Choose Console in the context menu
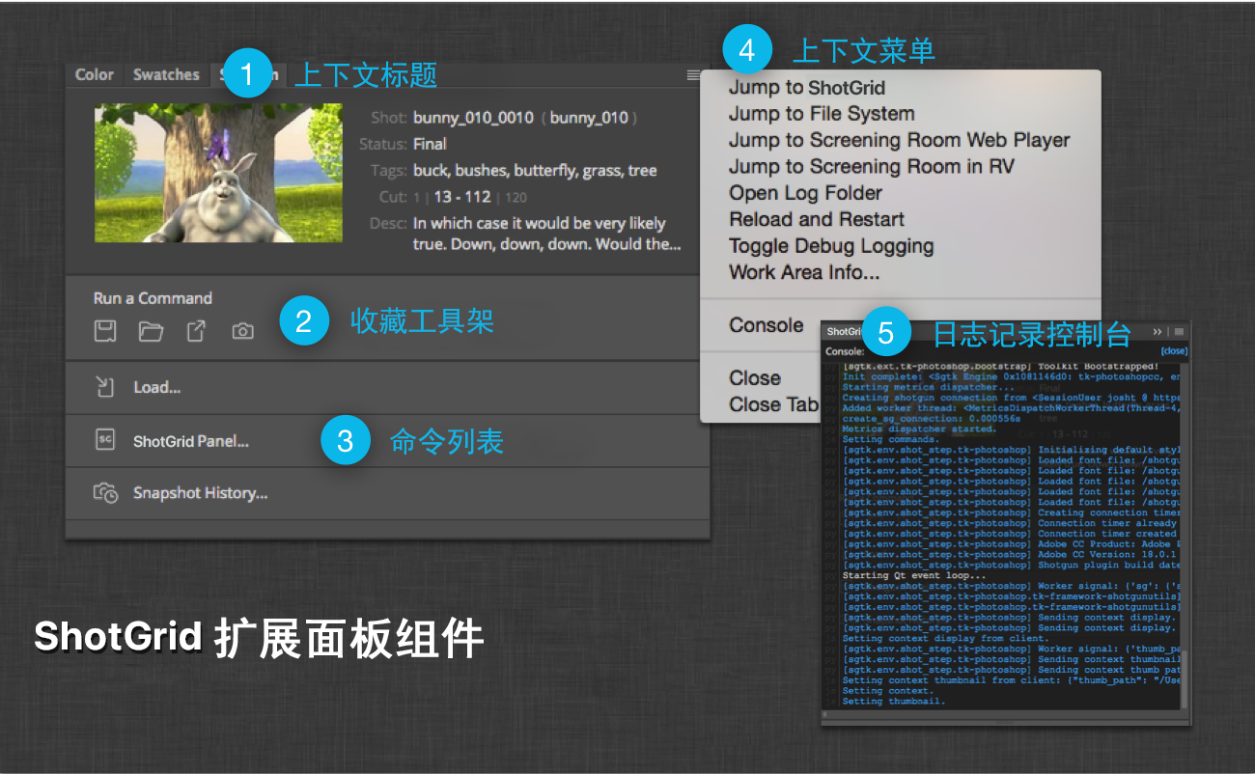The width and height of the screenshot is (1255, 774). (766, 325)
